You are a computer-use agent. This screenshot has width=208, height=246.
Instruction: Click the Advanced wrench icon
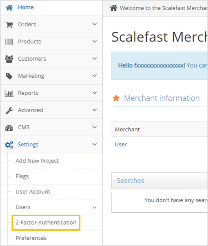click(x=9, y=110)
